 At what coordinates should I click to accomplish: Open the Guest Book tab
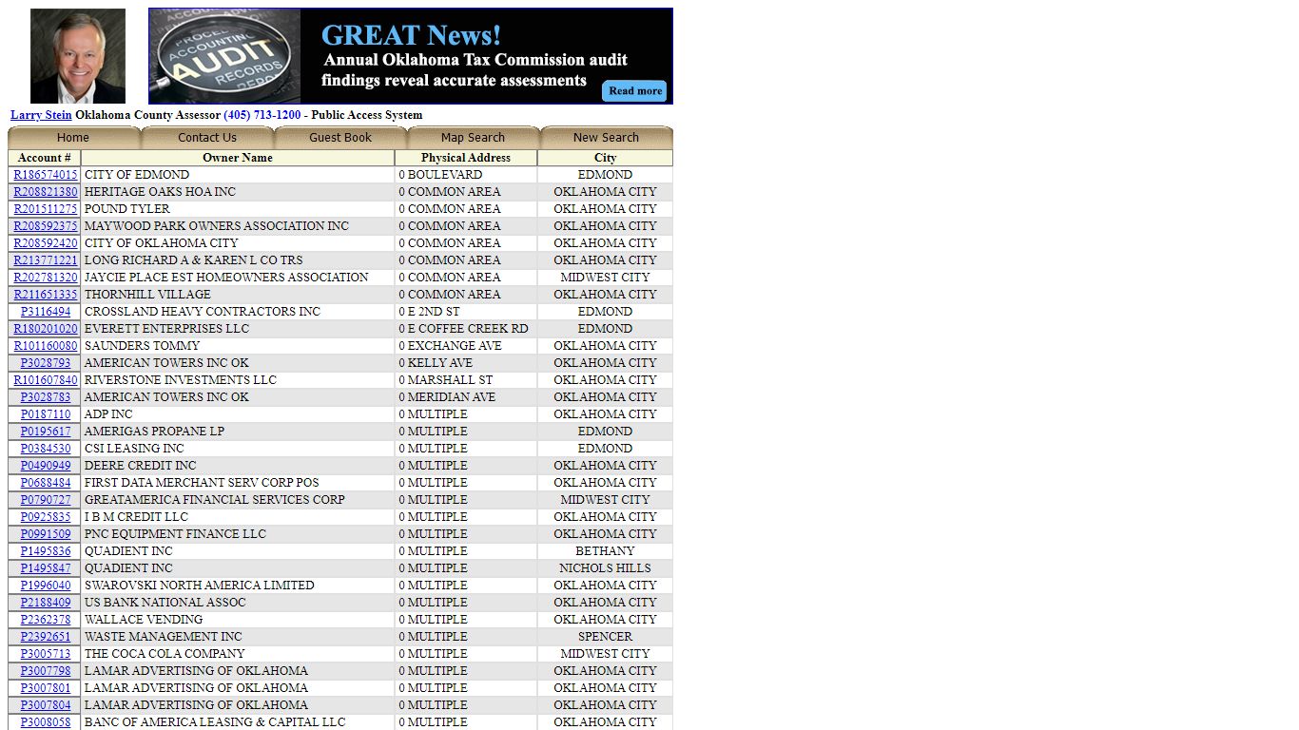[340, 138]
